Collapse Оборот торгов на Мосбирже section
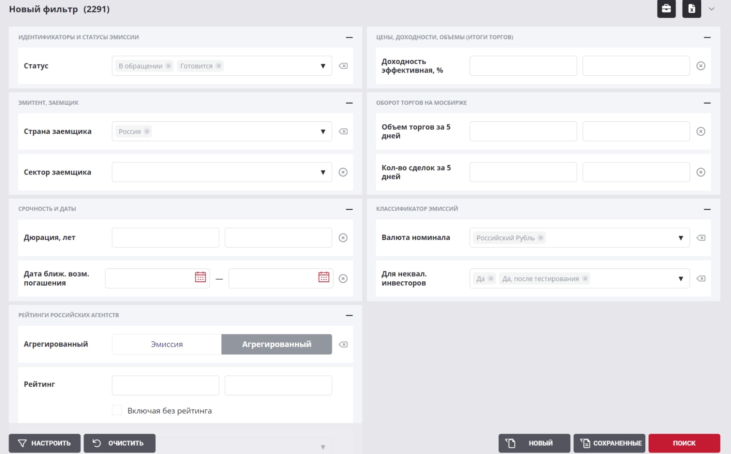The height and width of the screenshot is (454, 731). 707,103
